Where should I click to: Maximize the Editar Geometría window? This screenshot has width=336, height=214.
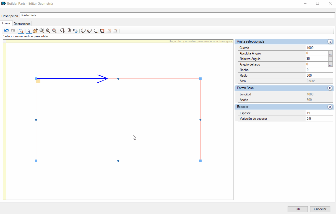point(317,4)
